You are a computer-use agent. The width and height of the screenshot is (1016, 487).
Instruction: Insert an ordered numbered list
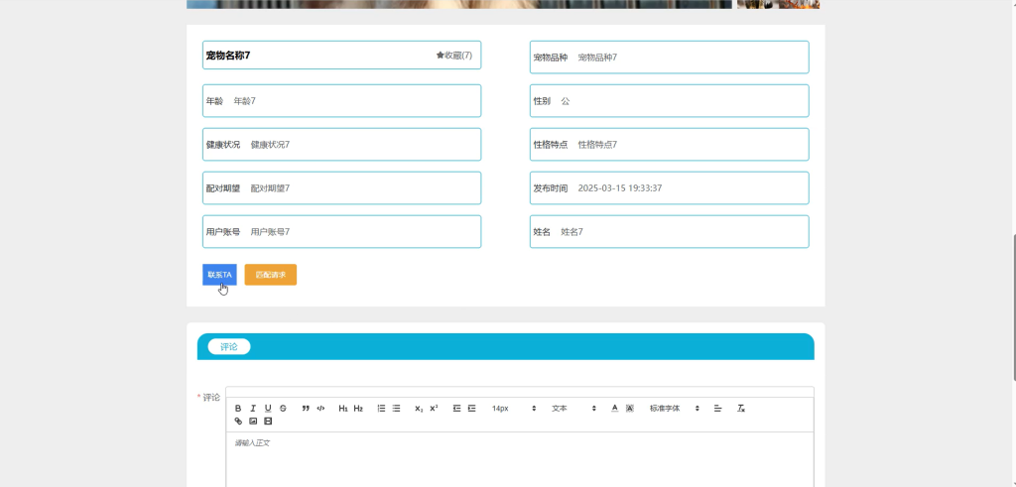(381, 409)
